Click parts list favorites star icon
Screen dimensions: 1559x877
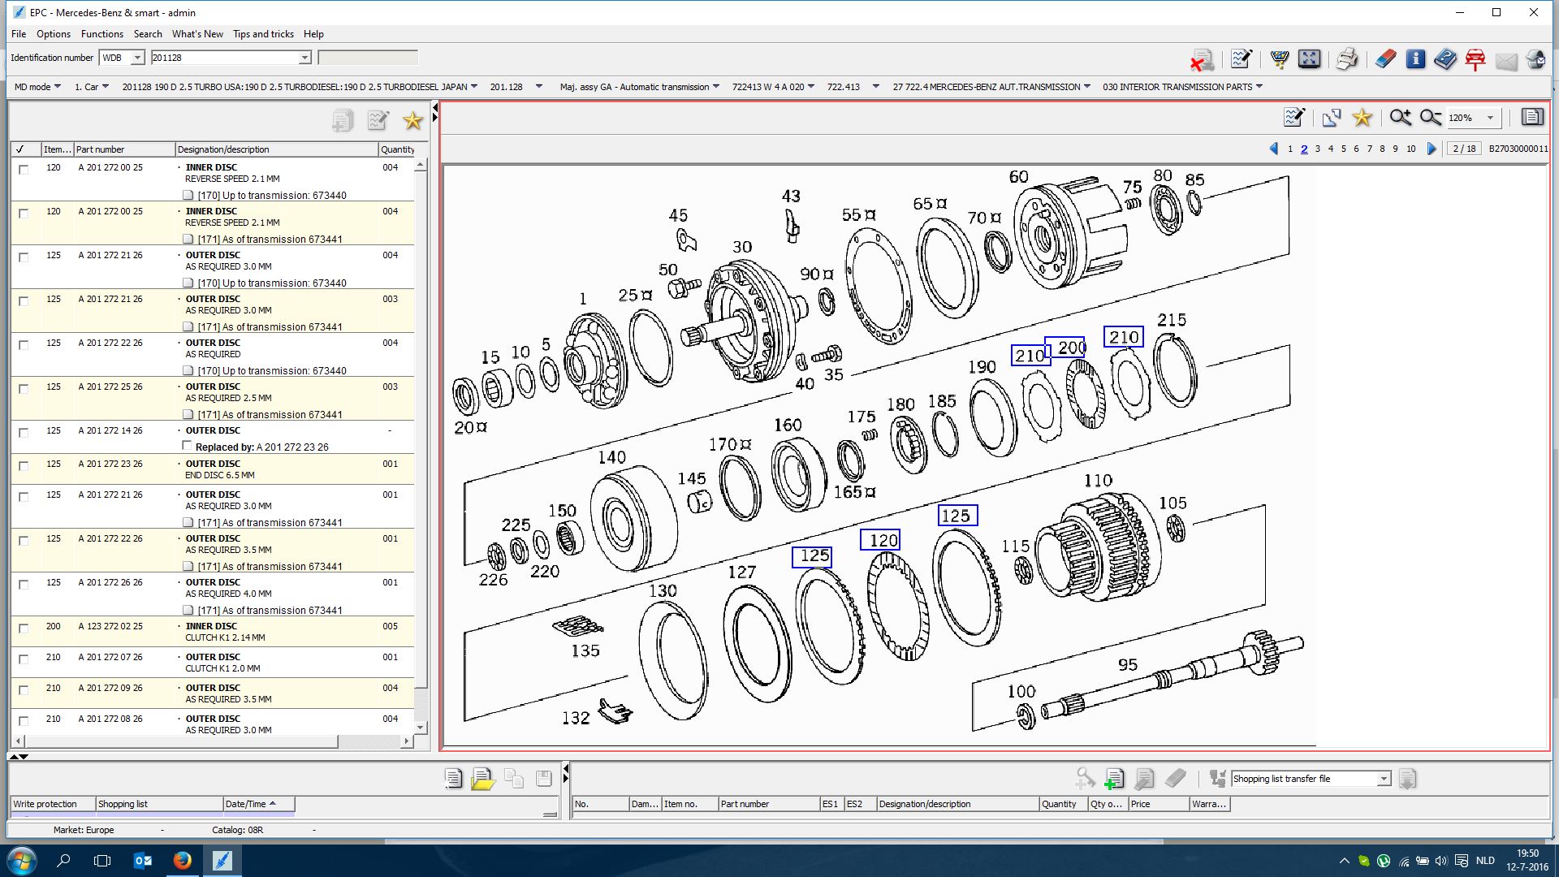[x=412, y=121]
